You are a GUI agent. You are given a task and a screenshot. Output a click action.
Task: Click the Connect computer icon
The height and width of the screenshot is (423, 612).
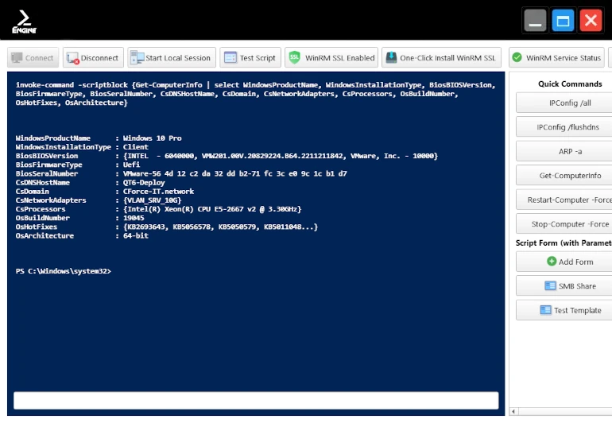pos(17,58)
